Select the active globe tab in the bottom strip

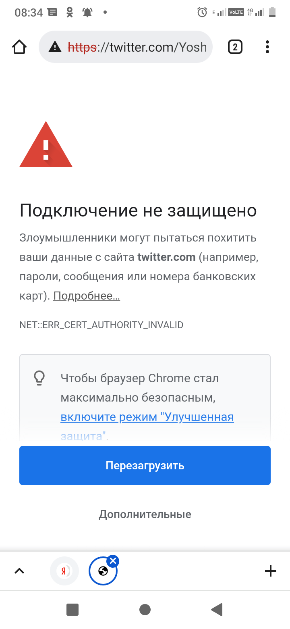coord(103,571)
